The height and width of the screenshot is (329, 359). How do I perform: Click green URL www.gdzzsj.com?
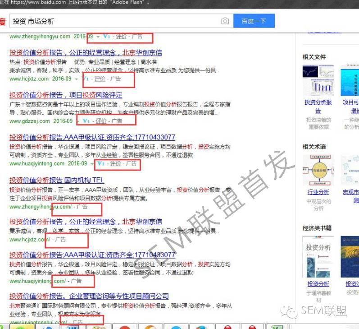[30, 121]
